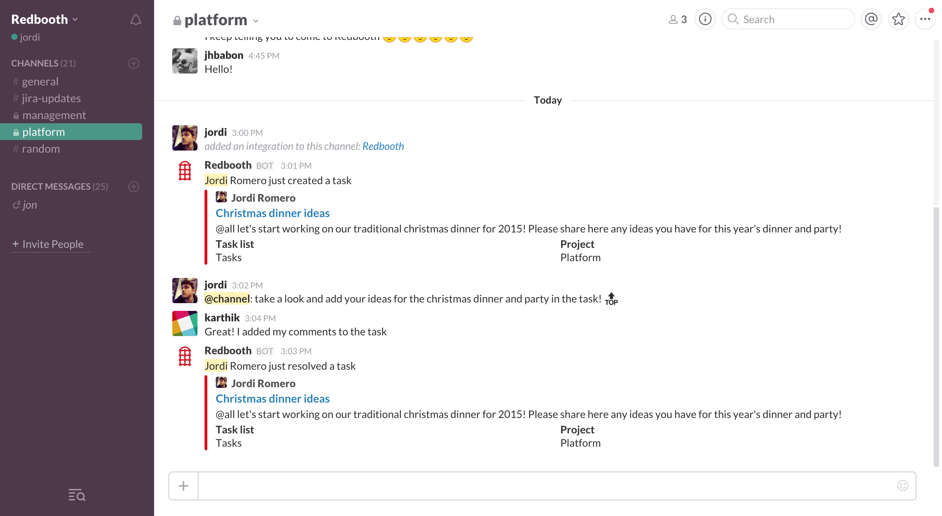The image size is (942, 516).
Task: Open the management private channel
Action: (54, 115)
